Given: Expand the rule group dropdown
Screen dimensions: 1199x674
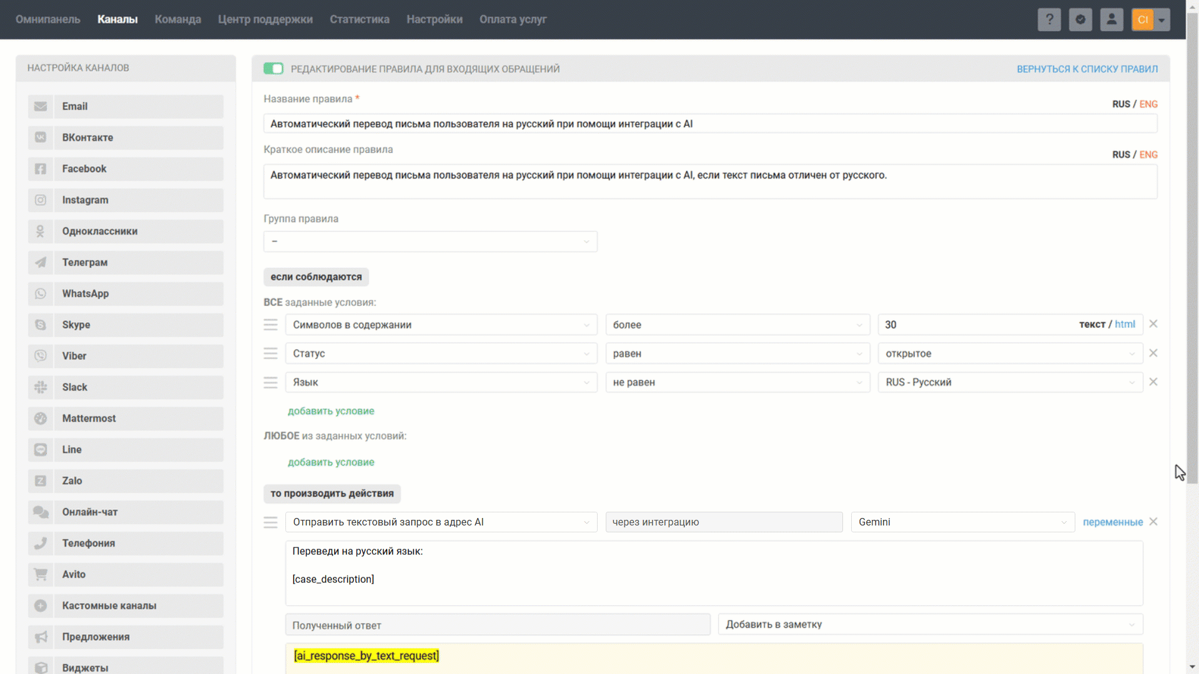Looking at the screenshot, I should (x=430, y=242).
